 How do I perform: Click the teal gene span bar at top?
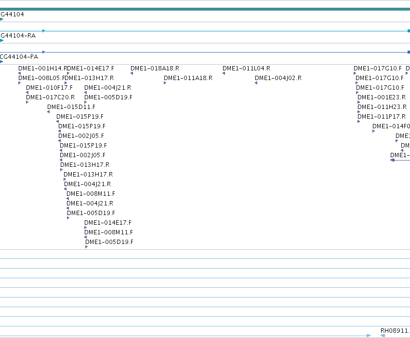coord(205,9)
